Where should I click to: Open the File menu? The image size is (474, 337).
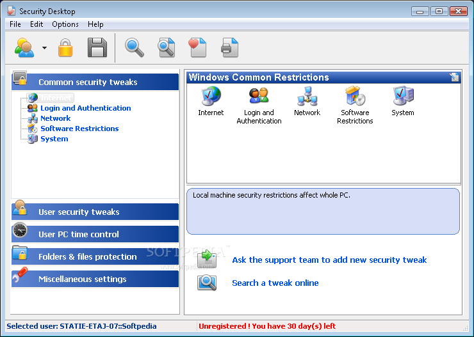pyautogui.click(x=15, y=24)
